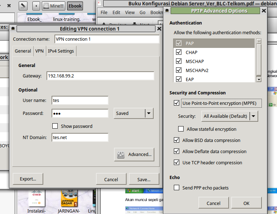277x214 pixels.
Task: Click the Export... button
Action: coord(28,179)
